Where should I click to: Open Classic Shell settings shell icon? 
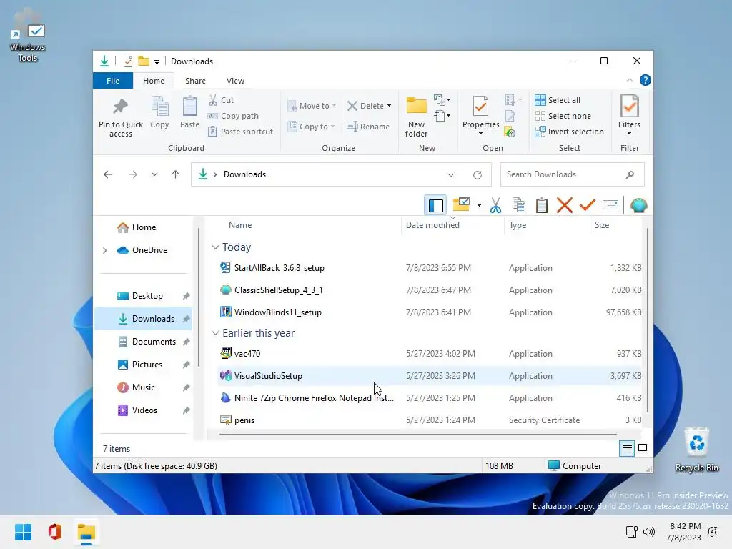(x=638, y=205)
